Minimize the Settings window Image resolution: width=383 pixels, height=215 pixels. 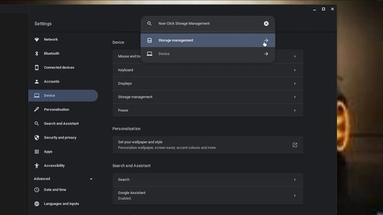point(314,10)
